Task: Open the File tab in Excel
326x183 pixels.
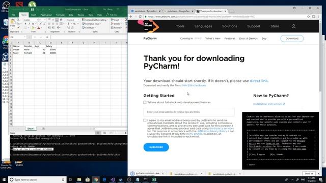Action: point(13,15)
